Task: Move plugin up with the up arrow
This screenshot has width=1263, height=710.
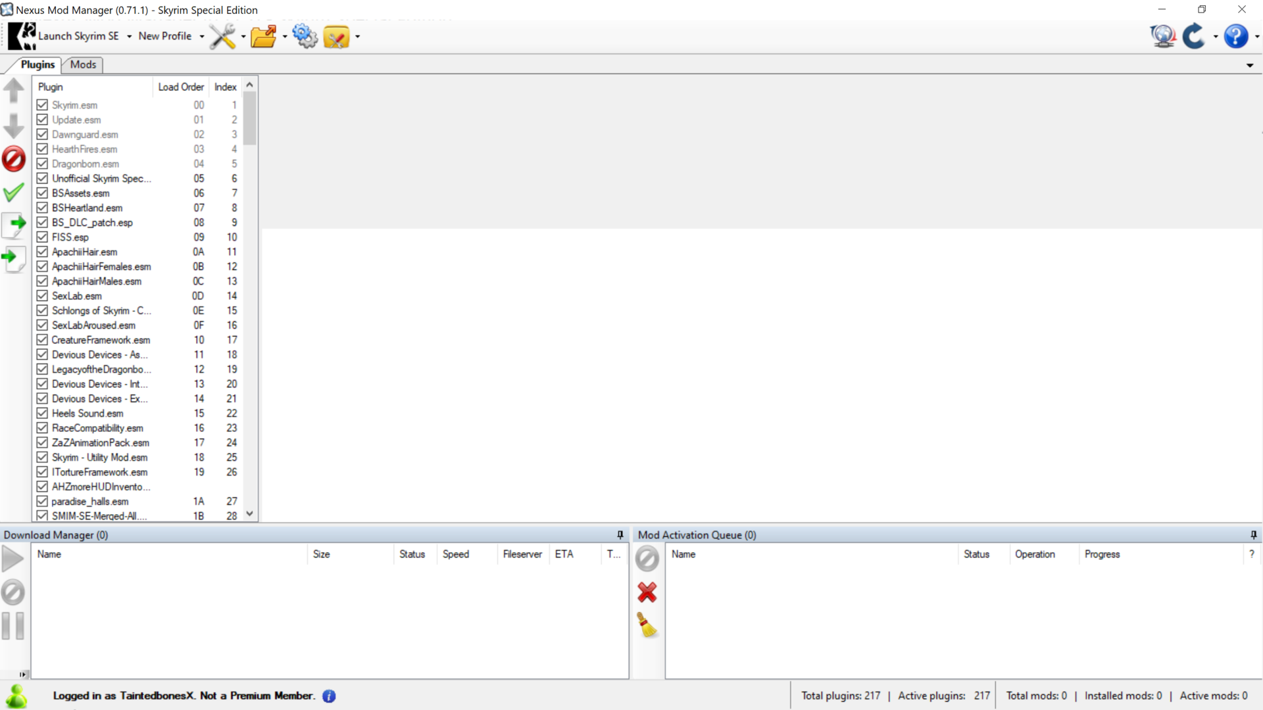Action: (14, 91)
